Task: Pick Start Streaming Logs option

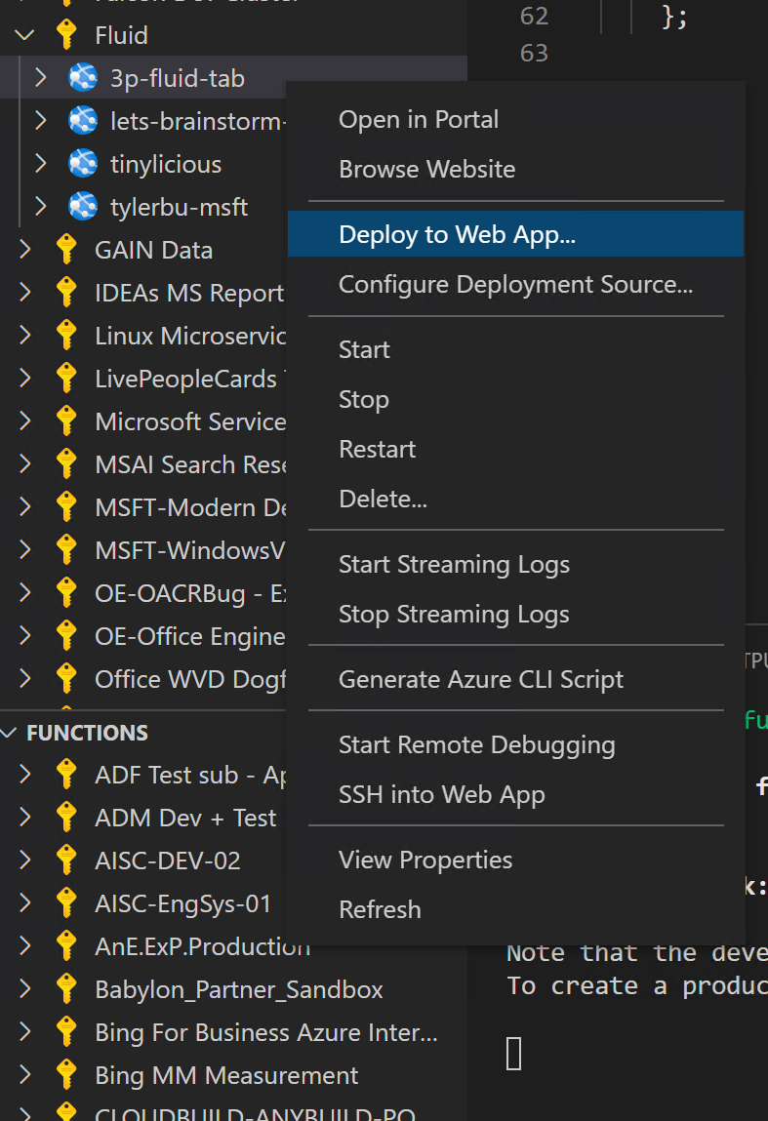Action: 454,564
